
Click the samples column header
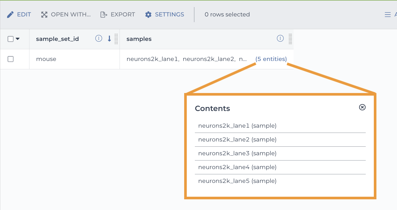(139, 39)
